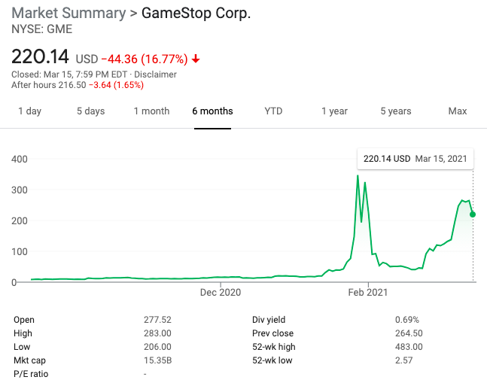Click the P/E ratio label
This screenshot has width=487, height=383.
[x=31, y=374]
